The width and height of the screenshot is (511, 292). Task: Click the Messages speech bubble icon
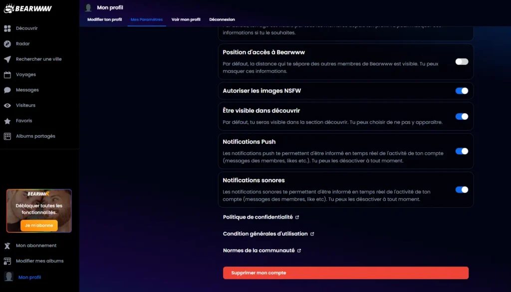(x=7, y=90)
